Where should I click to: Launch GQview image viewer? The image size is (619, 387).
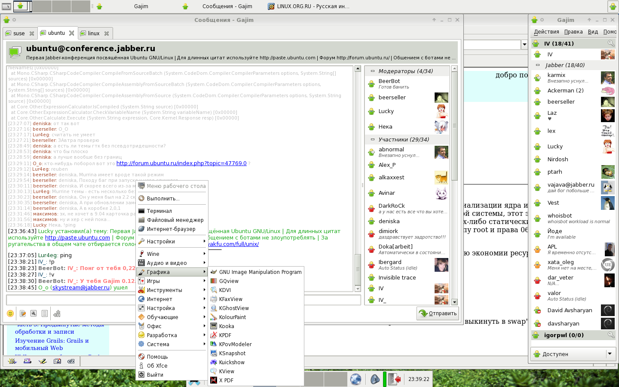pyautogui.click(x=256, y=281)
